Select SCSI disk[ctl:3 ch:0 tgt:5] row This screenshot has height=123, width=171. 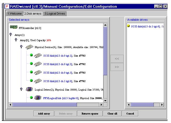pyautogui.click(x=64, y=73)
